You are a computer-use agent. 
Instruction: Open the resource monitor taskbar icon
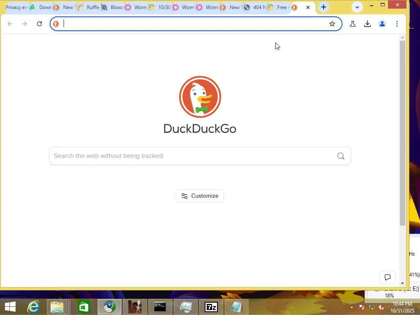186,307
